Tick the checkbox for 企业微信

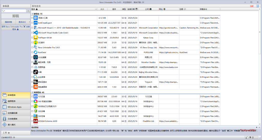coord(32,77)
